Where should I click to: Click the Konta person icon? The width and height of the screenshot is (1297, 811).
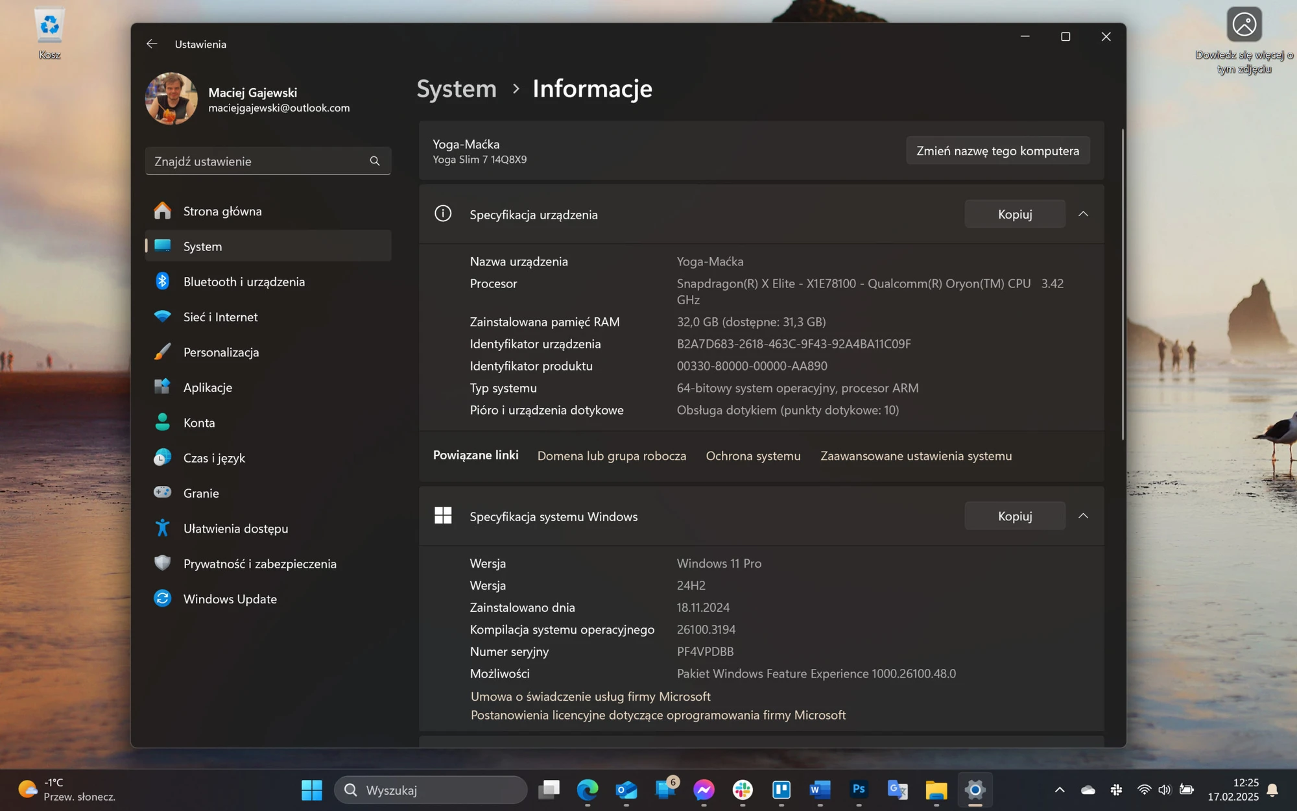(x=162, y=422)
